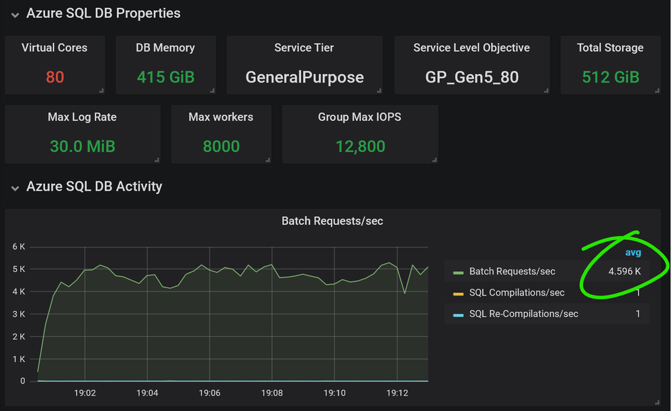Collapse the Azure SQL DB Activity row
The image size is (671, 411).
14,187
